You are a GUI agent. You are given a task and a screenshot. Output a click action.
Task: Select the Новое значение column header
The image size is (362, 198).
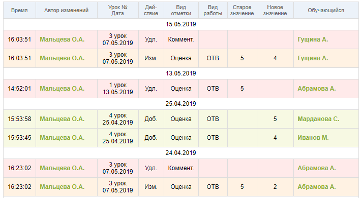pos(275,10)
